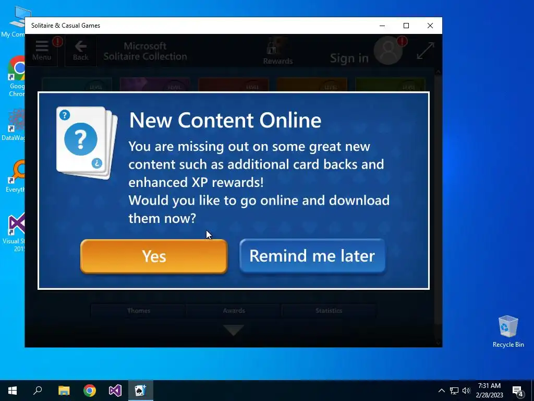This screenshot has height=401, width=534.
Task: Open the Windows Start menu
Action: pyautogui.click(x=13, y=391)
